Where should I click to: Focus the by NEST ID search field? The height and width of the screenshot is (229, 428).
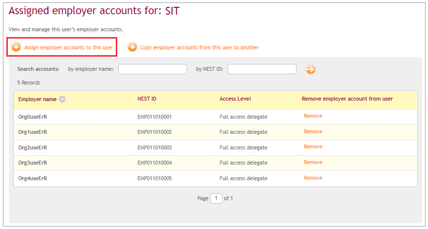point(262,69)
